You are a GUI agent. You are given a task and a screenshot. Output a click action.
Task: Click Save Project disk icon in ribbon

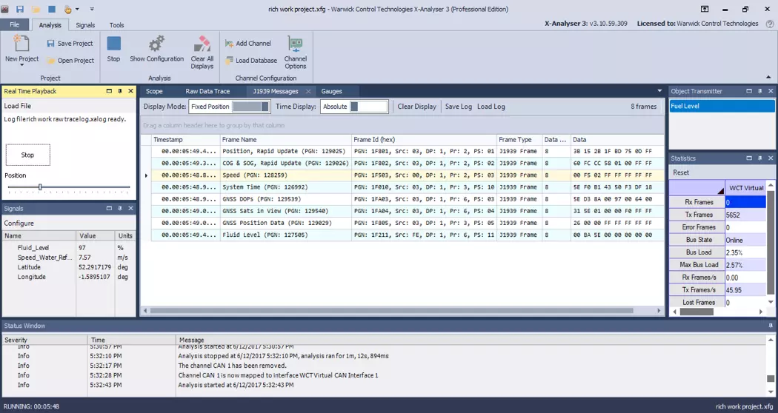pyautogui.click(x=51, y=44)
